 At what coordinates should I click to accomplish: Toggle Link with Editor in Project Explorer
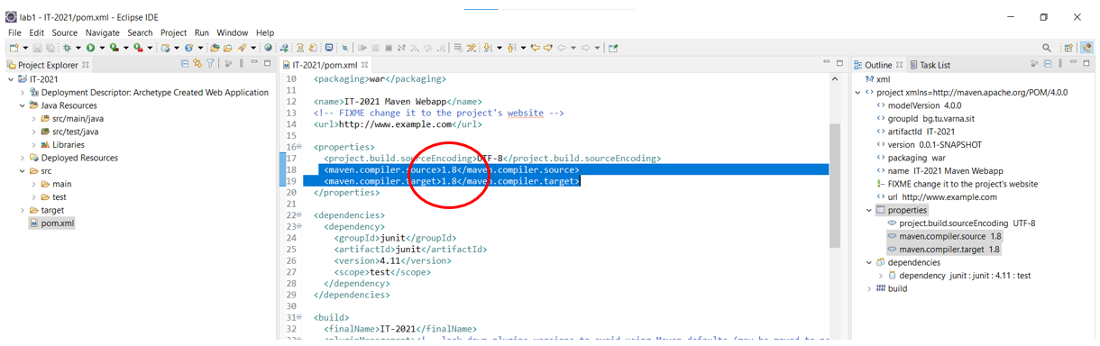click(197, 64)
